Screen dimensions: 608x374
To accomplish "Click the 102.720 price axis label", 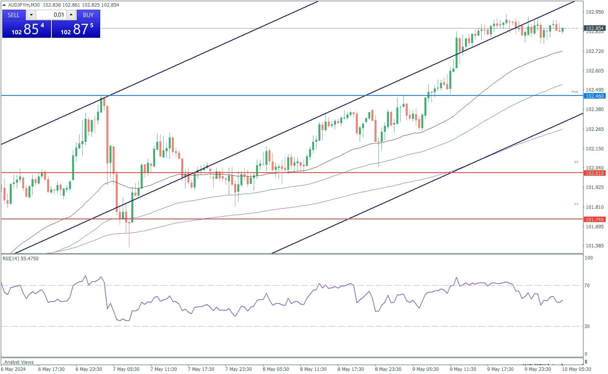I will (x=595, y=51).
